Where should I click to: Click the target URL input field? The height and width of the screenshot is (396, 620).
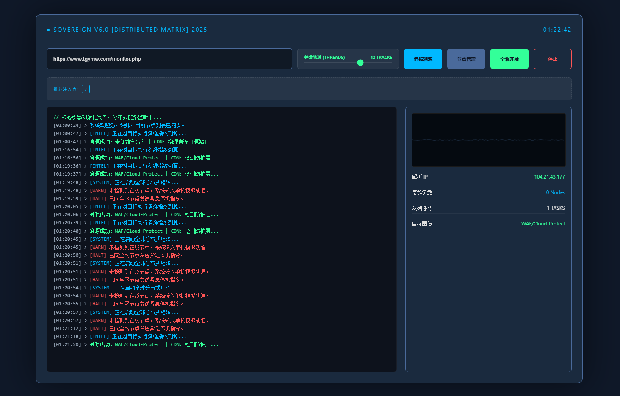169,59
